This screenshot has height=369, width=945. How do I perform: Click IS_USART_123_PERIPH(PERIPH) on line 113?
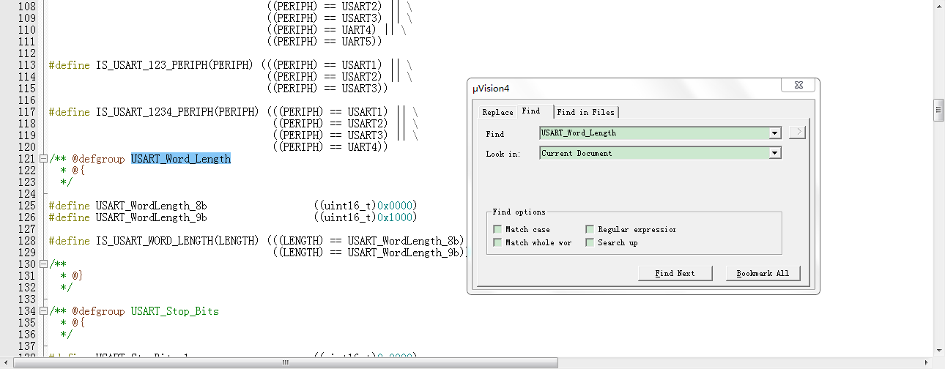point(174,65)
